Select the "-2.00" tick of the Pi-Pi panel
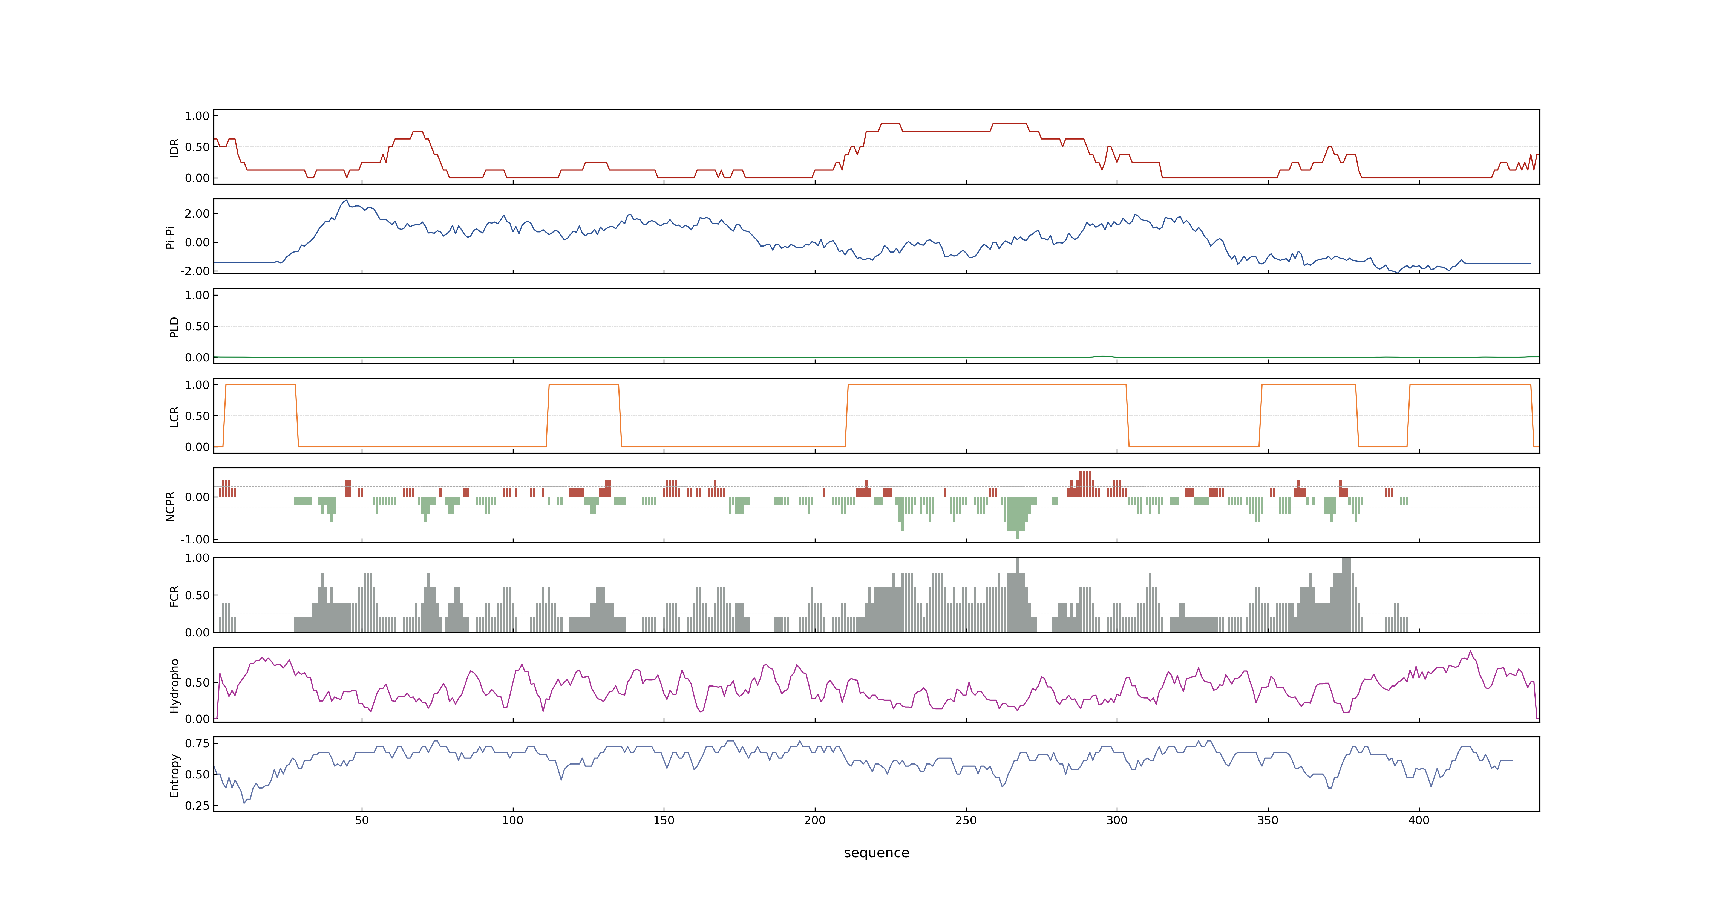 pyautogui.click(x=195, y=271)
